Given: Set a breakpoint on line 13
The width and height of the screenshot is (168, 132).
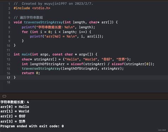Looking at the screenshot, I should (x=9, y=59).
